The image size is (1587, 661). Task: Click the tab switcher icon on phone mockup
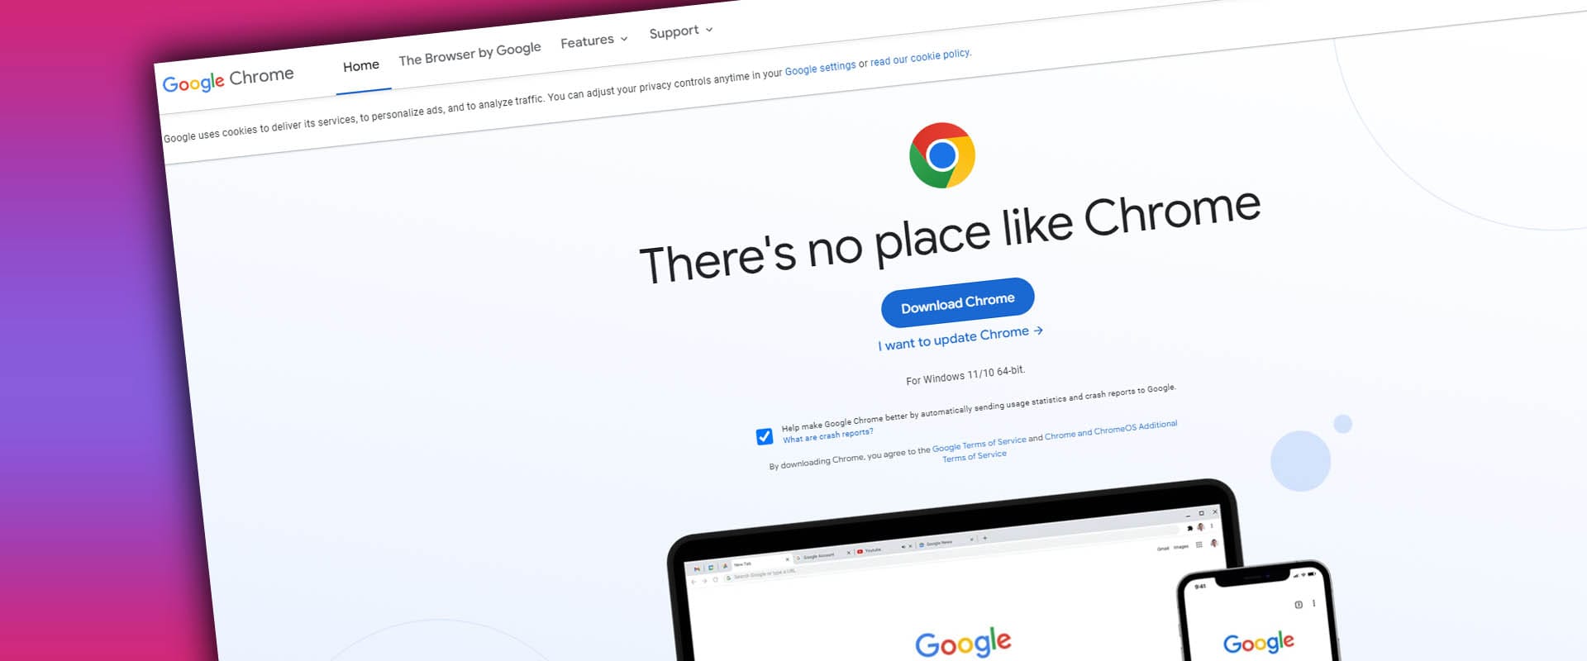tap(1299, 605)
